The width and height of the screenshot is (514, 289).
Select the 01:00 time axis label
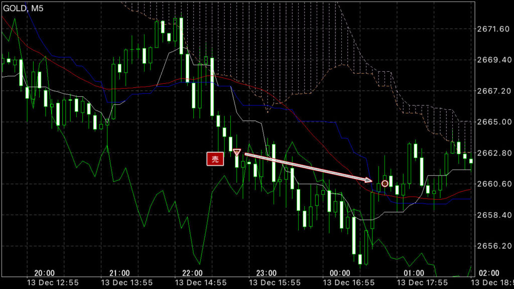coord(414,273)
